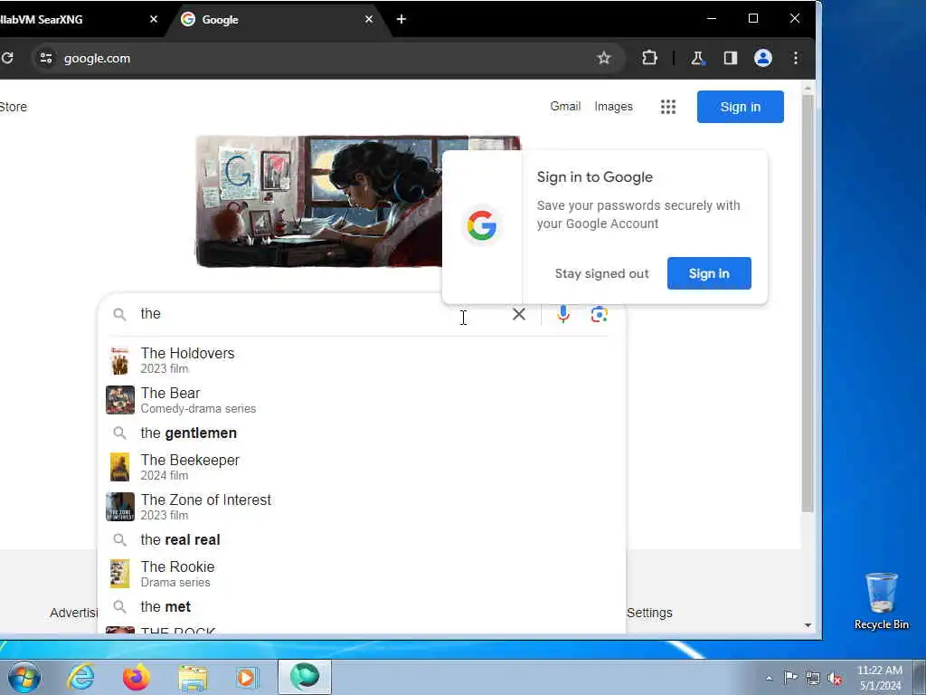This screenshot has width=926, height=695.
Task: Launch Firefox from taskbar
Action: tap(136, 677)
